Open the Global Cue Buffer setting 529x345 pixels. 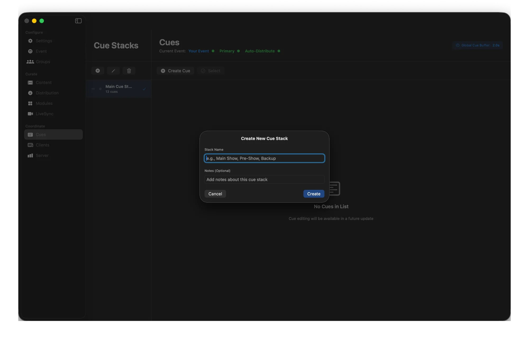coord(477,45)
